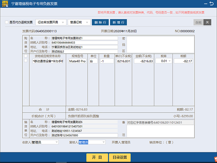The image size is (217, 163).
Task: Click the 货物或应税劳务名称 column header
Action: coord(48,56)
